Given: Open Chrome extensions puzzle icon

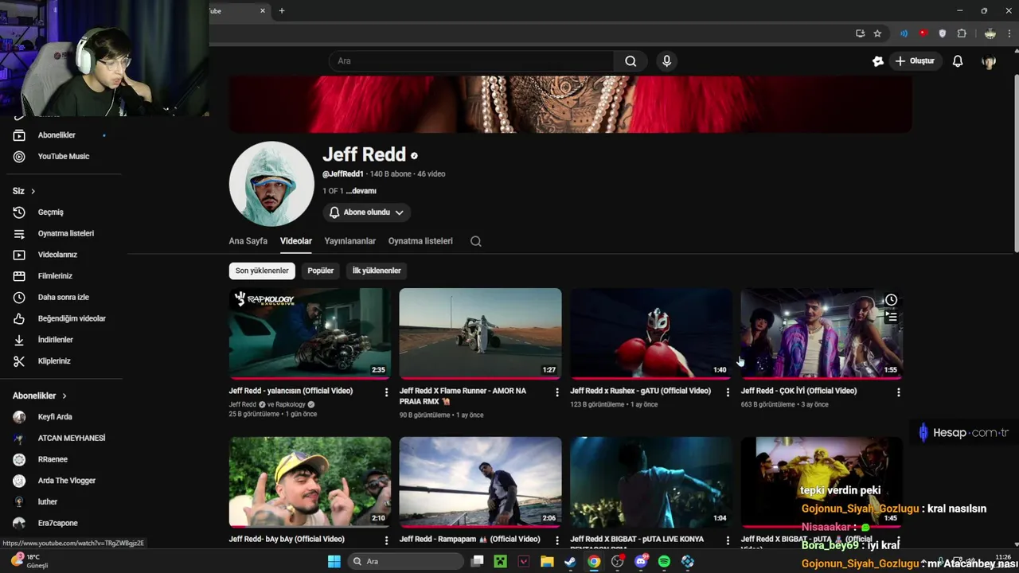Looking at the screenshot, I should [x=962, y=33].
